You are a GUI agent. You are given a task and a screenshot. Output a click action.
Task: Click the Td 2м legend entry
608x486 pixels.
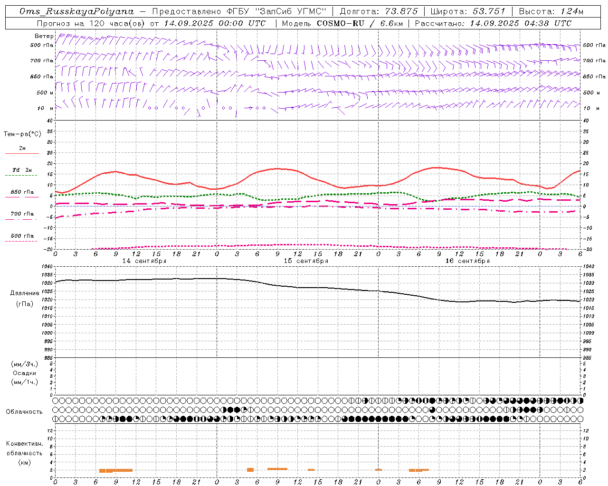pyautogui.click(x=22, y=170)
